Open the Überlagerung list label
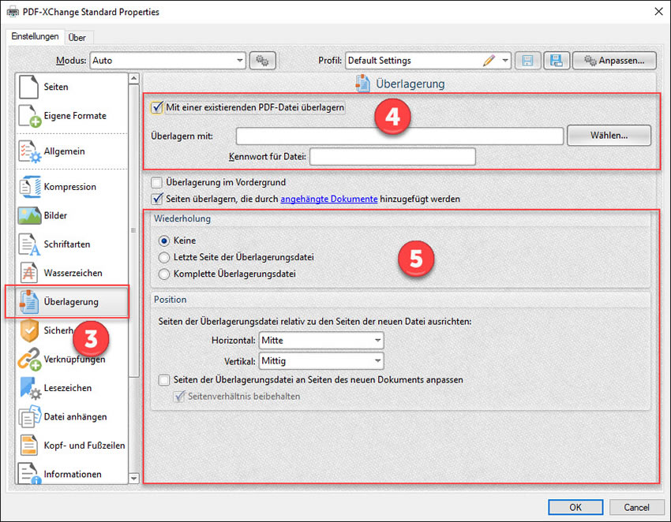The width and height of the screenshot is (671, 522). coord(71,302)
